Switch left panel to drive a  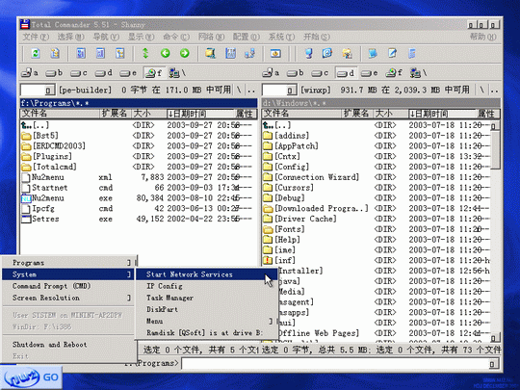[30, 72]
